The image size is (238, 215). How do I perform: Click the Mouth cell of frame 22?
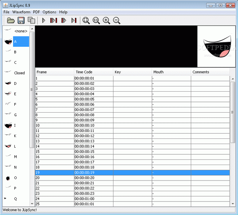tap(171, 188)
